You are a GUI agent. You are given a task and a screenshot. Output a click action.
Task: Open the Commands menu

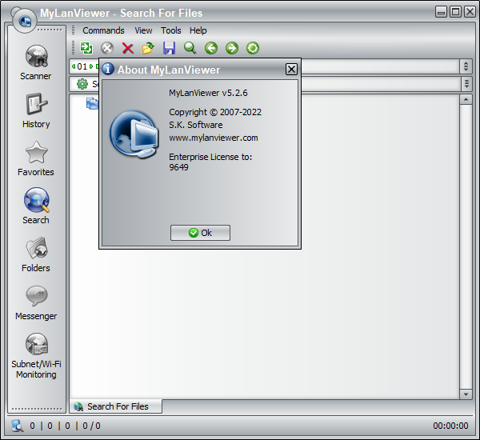[x=103, y=30]
